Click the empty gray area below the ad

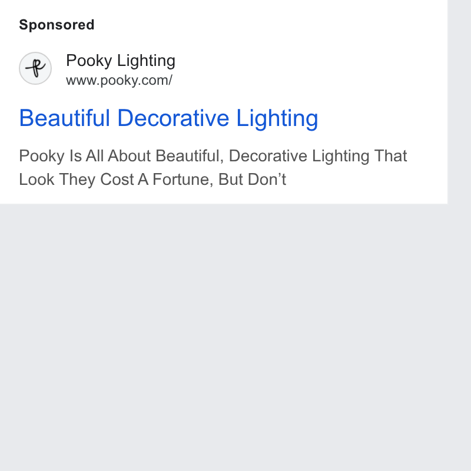[x=224, y=336]
